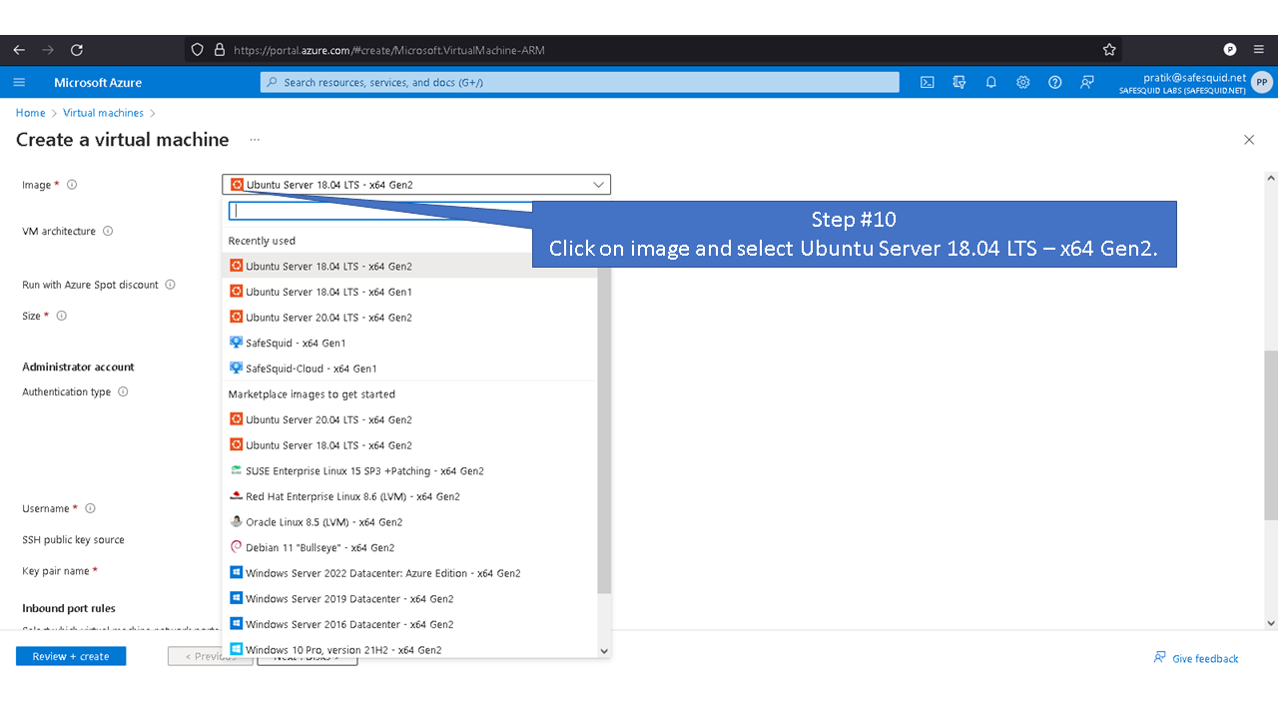Click the Microsoft Azure portal title
The image size is (1278, 719).
click(98, 82)
